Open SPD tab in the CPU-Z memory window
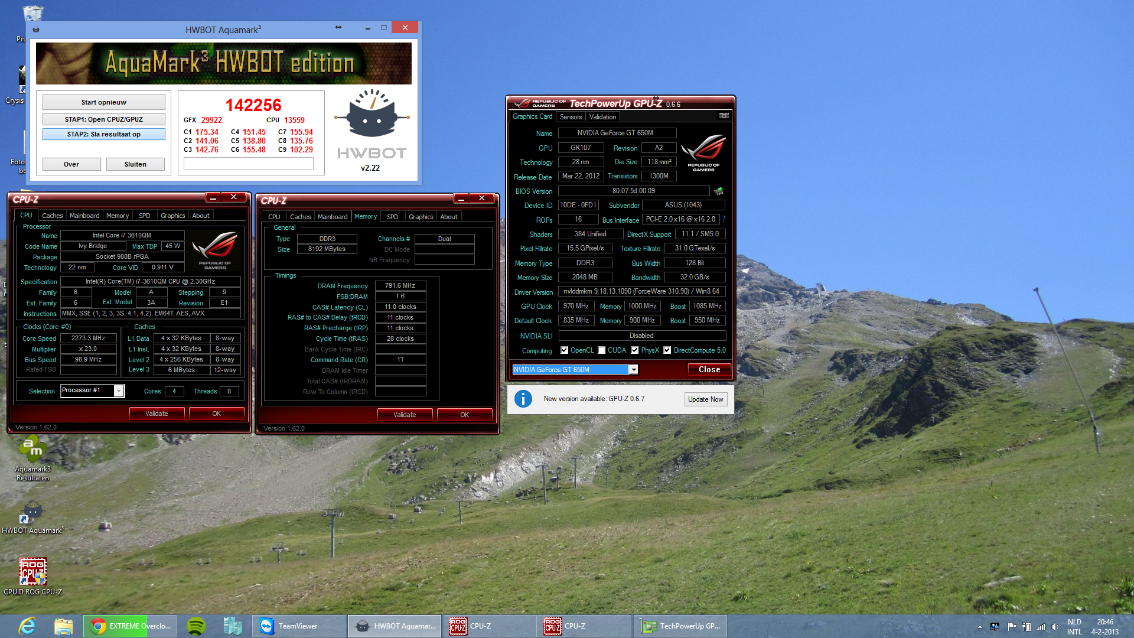 [x=392, y=217]
